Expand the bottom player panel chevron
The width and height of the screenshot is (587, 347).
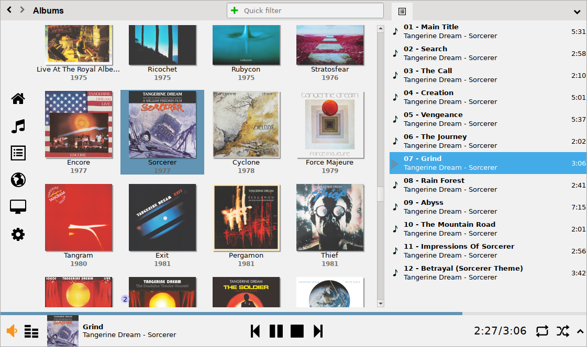[x=580, y=331]
